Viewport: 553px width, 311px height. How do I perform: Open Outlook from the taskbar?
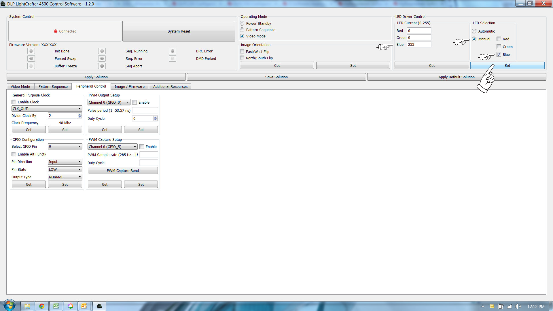[84, 306]
